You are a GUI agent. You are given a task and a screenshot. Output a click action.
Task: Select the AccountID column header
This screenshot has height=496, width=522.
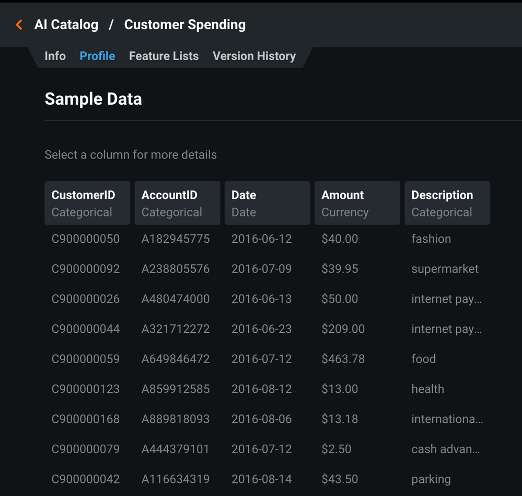click(177, 203)
